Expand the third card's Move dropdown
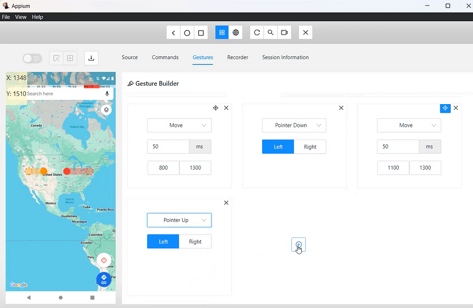This screenshot has height=308, width=473. [409, 125]
